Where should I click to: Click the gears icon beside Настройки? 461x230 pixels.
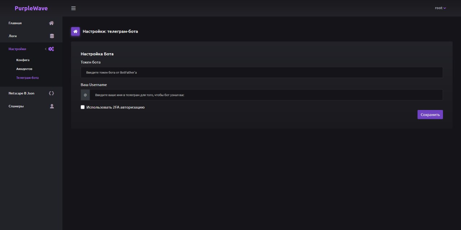click(x=51, y=49)
